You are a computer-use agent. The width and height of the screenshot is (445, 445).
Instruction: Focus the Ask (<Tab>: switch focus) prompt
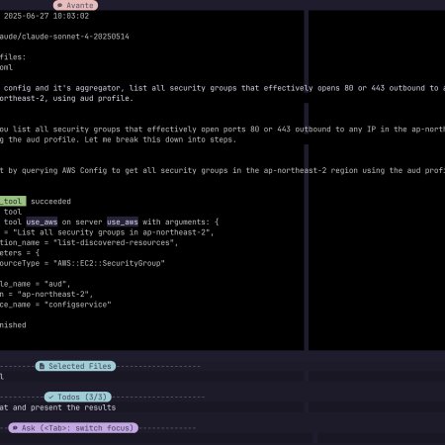click(x=73, y=428)
